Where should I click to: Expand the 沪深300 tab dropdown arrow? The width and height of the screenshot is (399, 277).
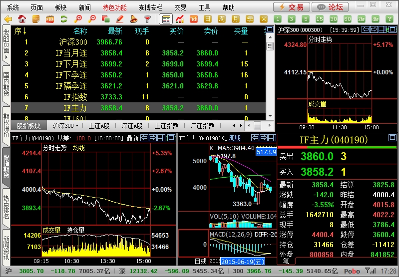coord(77,126)
